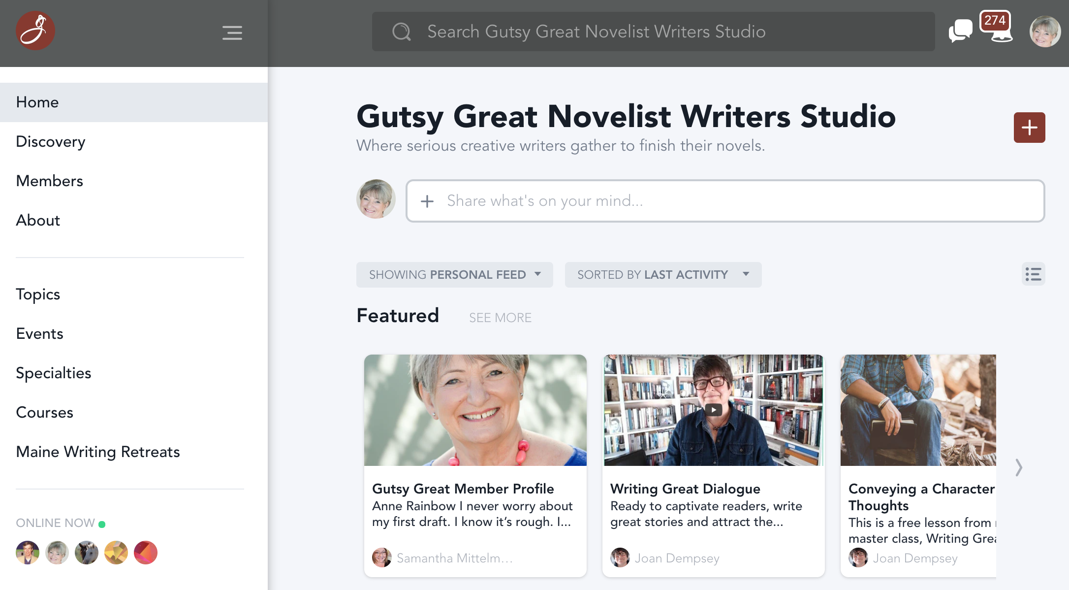Click Joan Dempsey avatar on Dialogue card
This screenshot has width=1069, height=590.
(620, 557)
